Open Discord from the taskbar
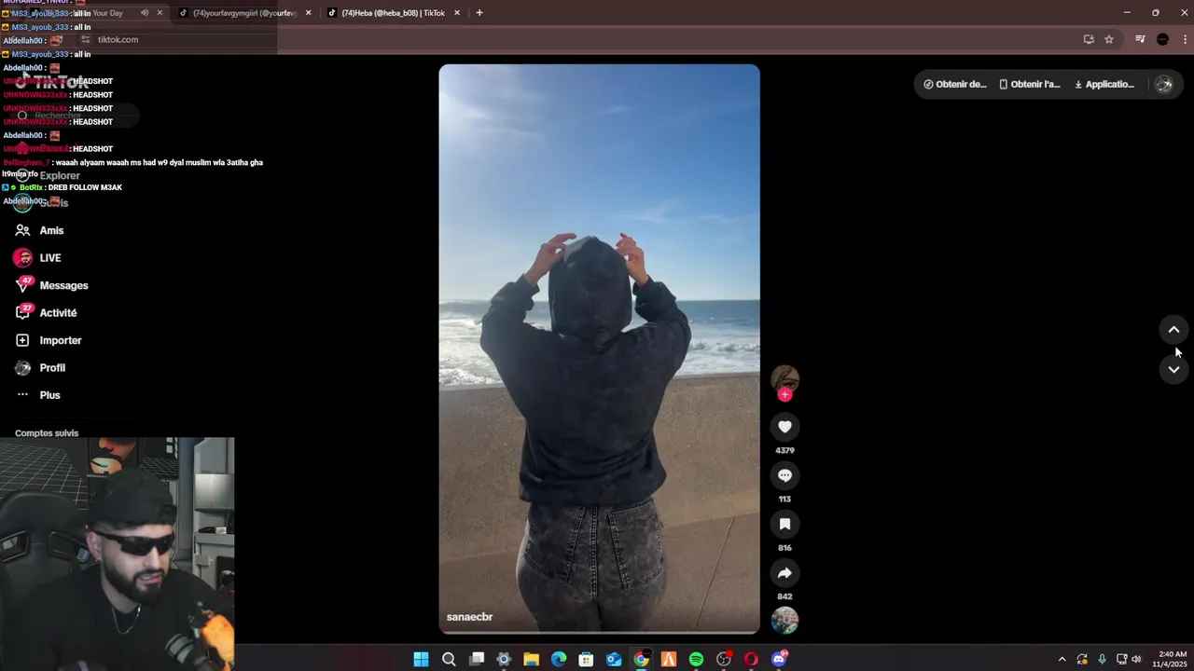This screenshot has height=671, width=1194. pos(779,660)
